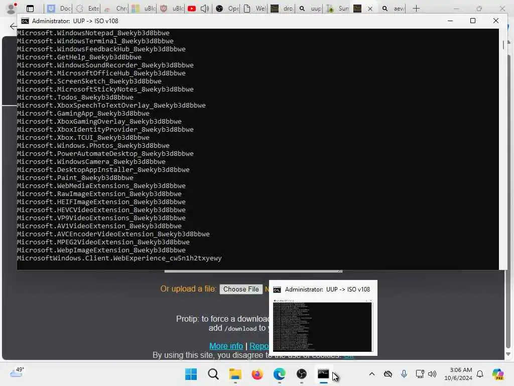The height and width of the screenshot is (386, 514).
Task: Open Copilot preview icon in taskbar
Action: [498, 374]
